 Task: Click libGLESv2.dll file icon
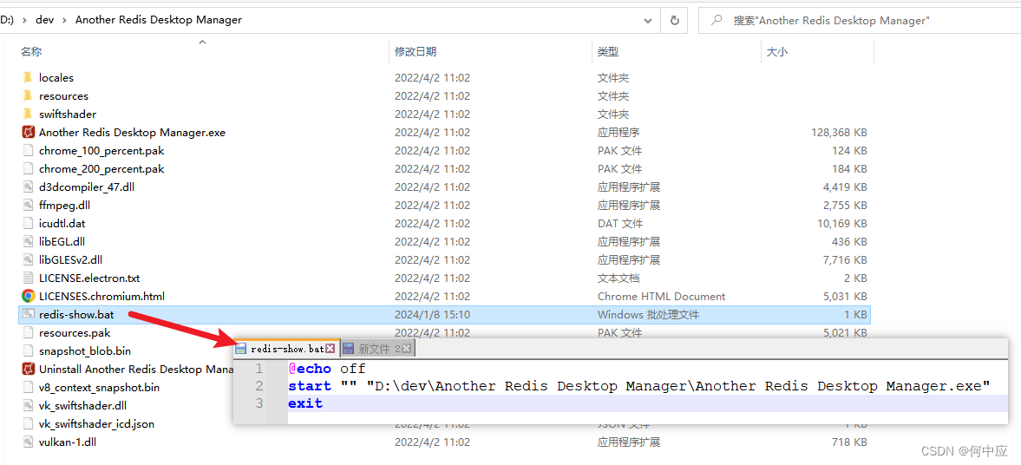coord(28,260)
